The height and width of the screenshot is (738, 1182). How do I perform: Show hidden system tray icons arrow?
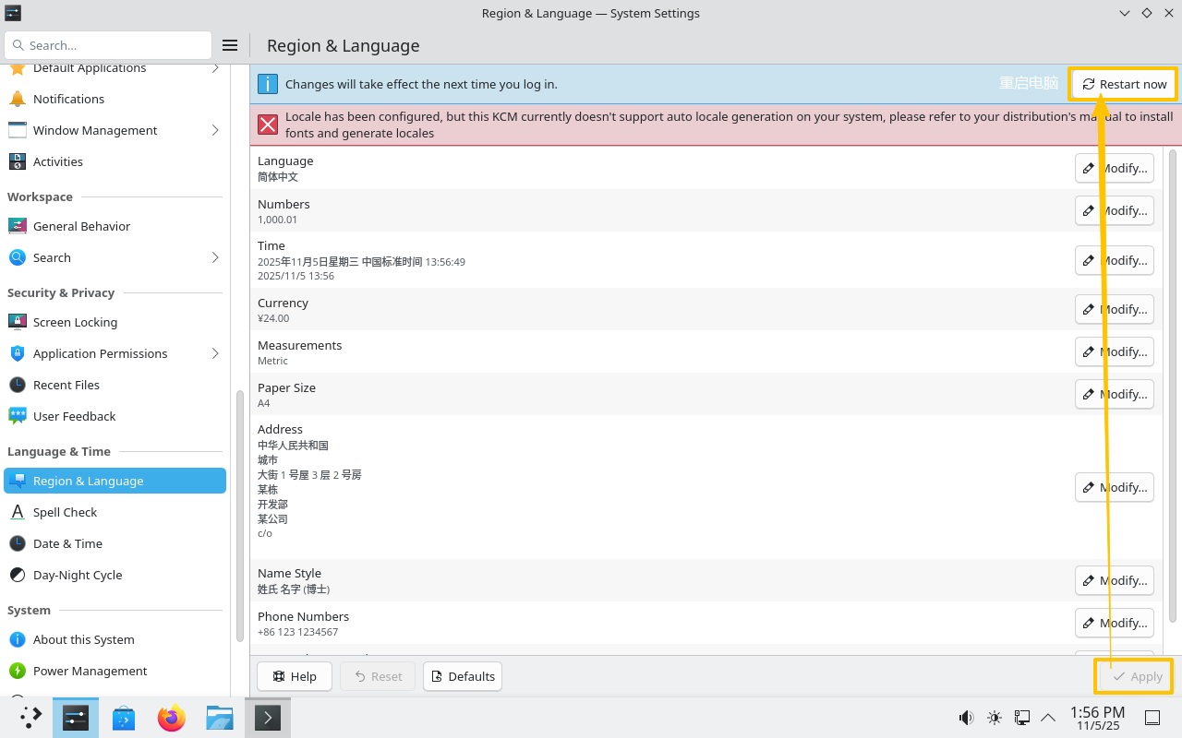pyautogui.click(x=1048, y=718)
